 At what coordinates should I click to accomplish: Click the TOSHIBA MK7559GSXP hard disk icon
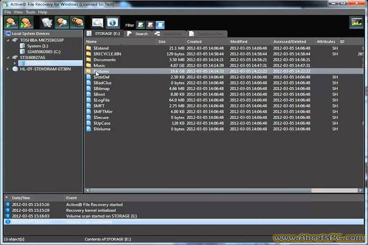coord(15,40)
